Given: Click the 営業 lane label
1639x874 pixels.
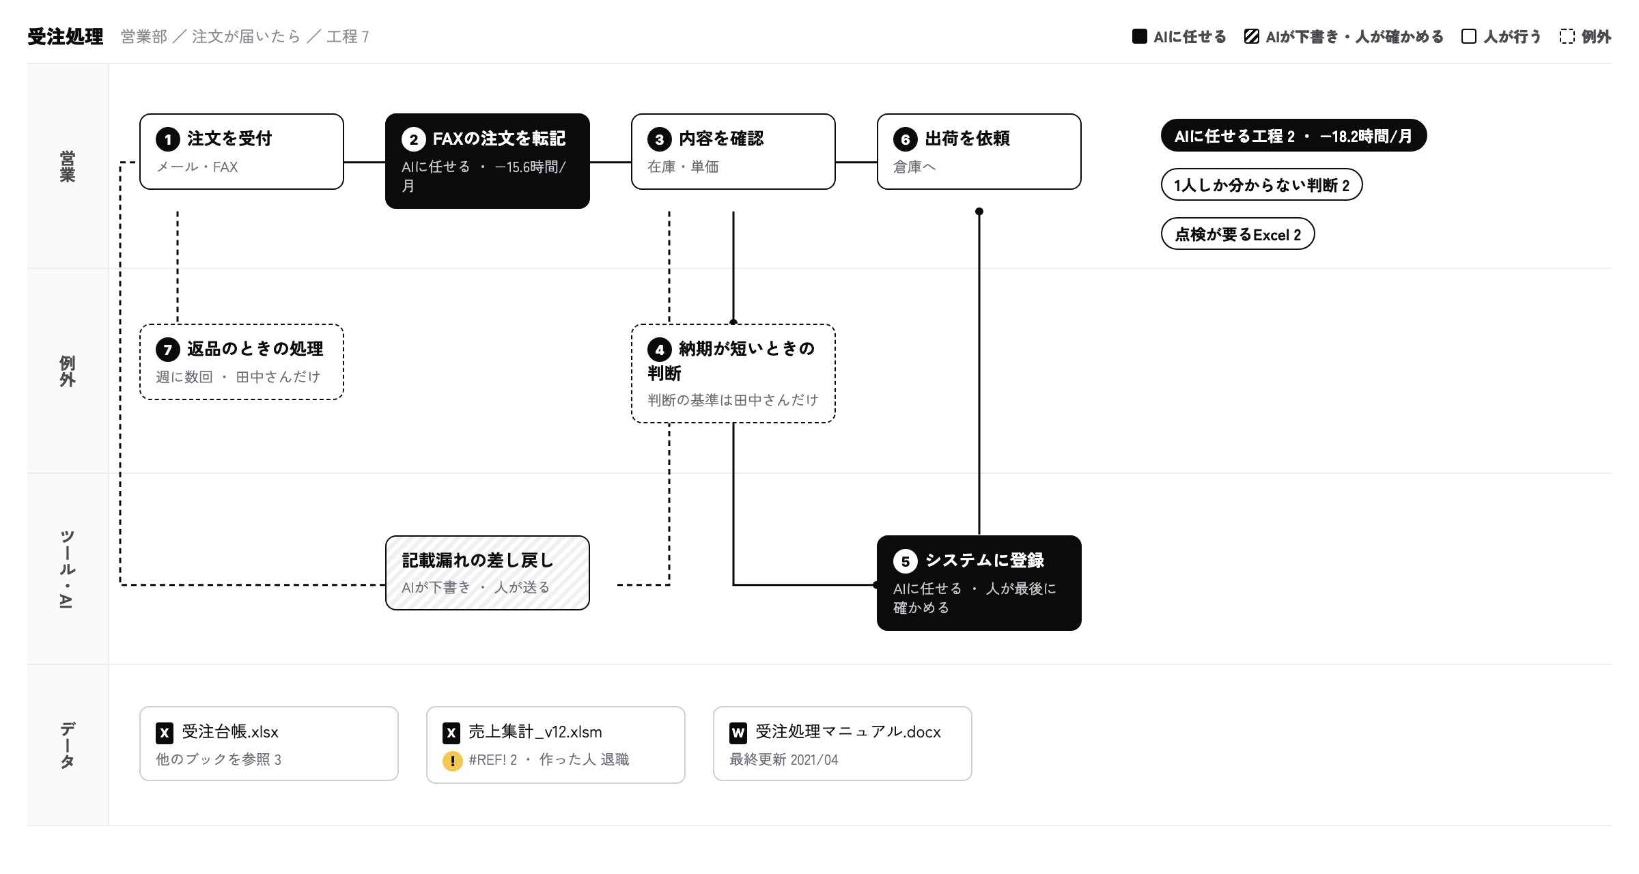Looking at the screenshot, I should pos(67,167).
